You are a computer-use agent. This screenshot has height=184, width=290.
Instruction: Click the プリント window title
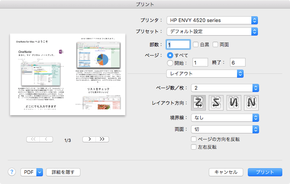click(x=145, y=4)
